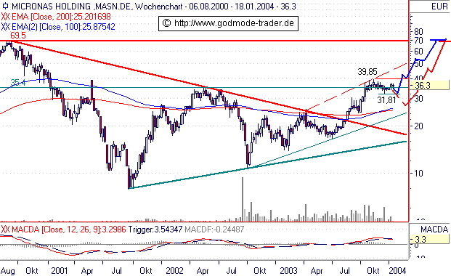Click the red 69.5 resistance label
Viewport: 451px width, 276px height.
[x=18, y=36]
